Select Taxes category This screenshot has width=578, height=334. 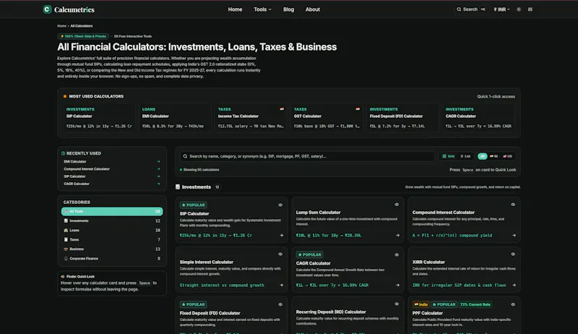click(112, 239)
